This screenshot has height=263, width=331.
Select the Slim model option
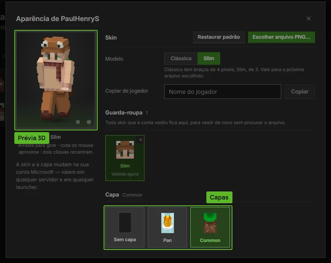point(209,58)
